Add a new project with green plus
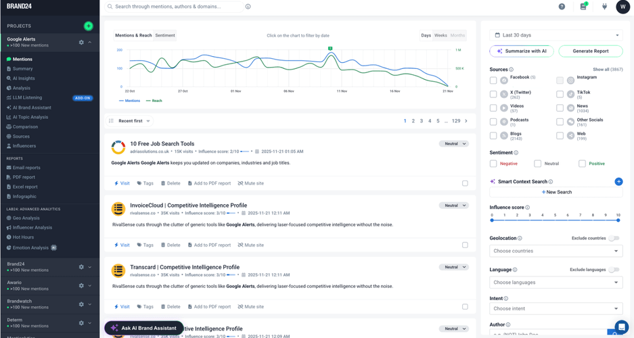Screen dimensions: 634x338 click(88, 26)
